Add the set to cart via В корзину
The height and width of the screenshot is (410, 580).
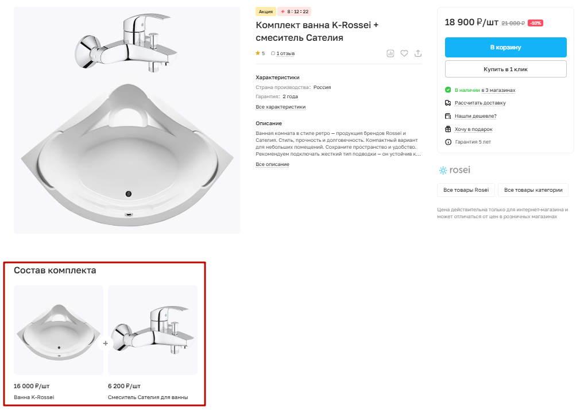coord(506,47)
